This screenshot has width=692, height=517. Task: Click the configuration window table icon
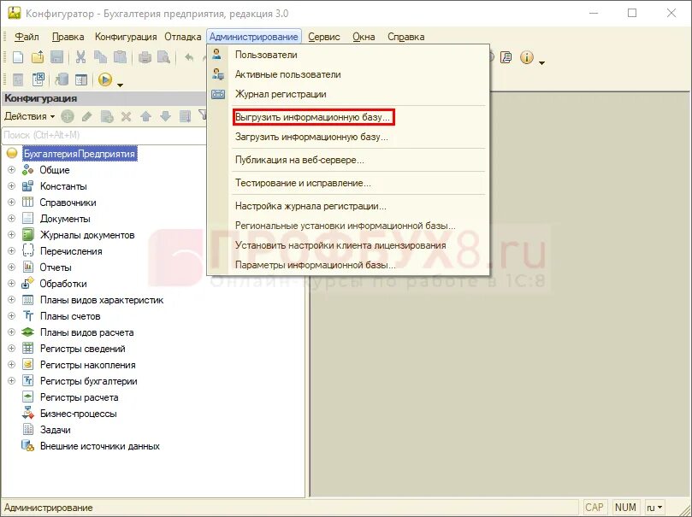[81, 79]
